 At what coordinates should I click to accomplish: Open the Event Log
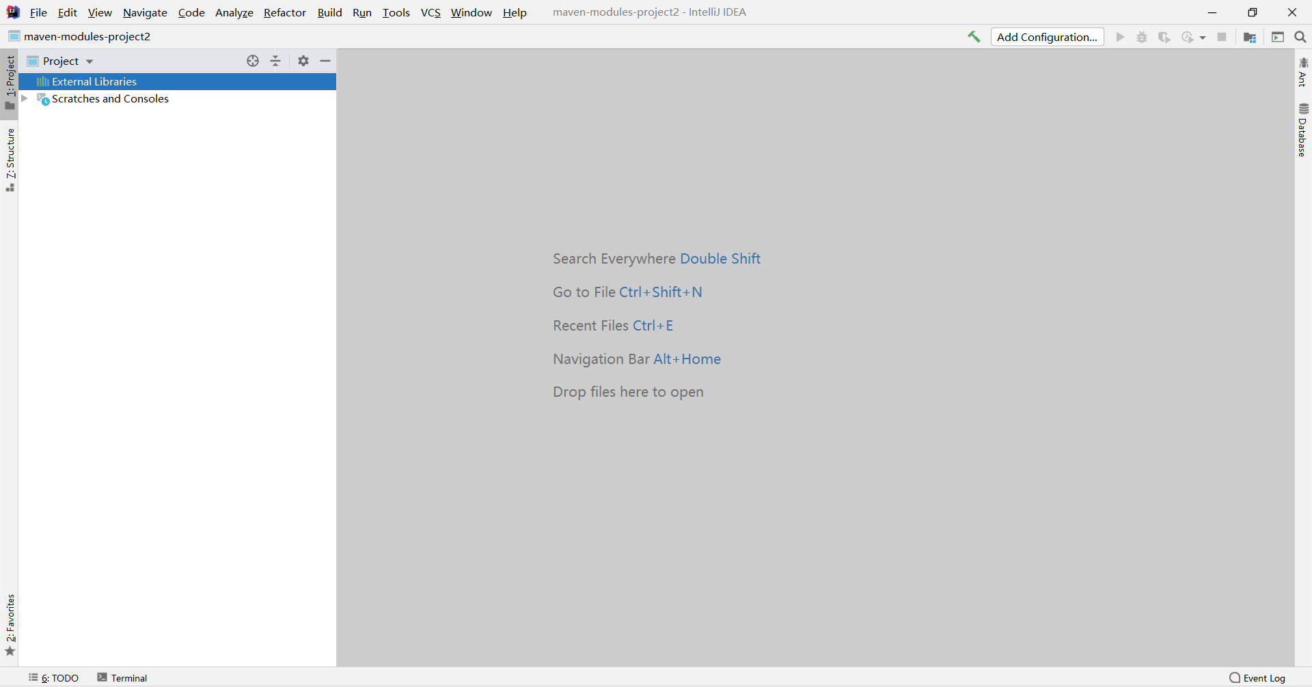pos(1257,677)
